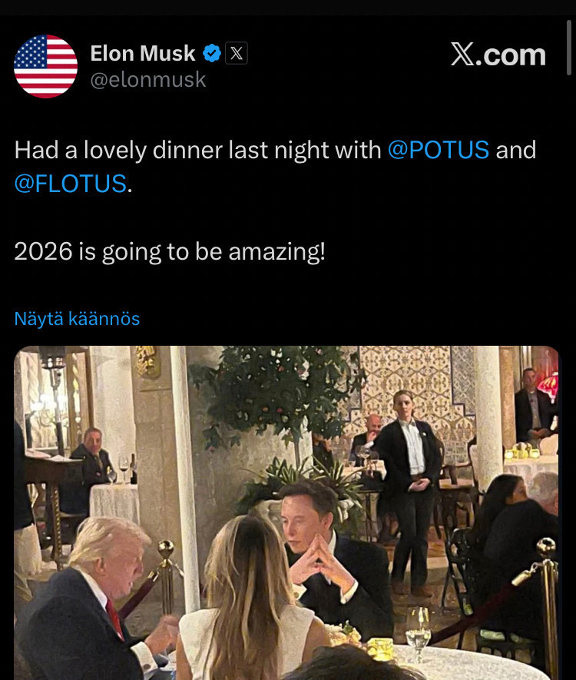Click the American flag profile avatar
576x680 pixels.
click(x=46, y=66)
